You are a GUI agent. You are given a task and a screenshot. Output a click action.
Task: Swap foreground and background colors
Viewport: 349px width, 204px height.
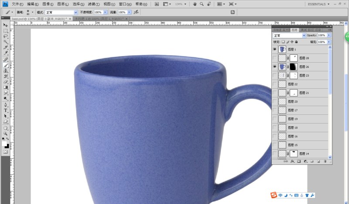[x=8, y=139]
